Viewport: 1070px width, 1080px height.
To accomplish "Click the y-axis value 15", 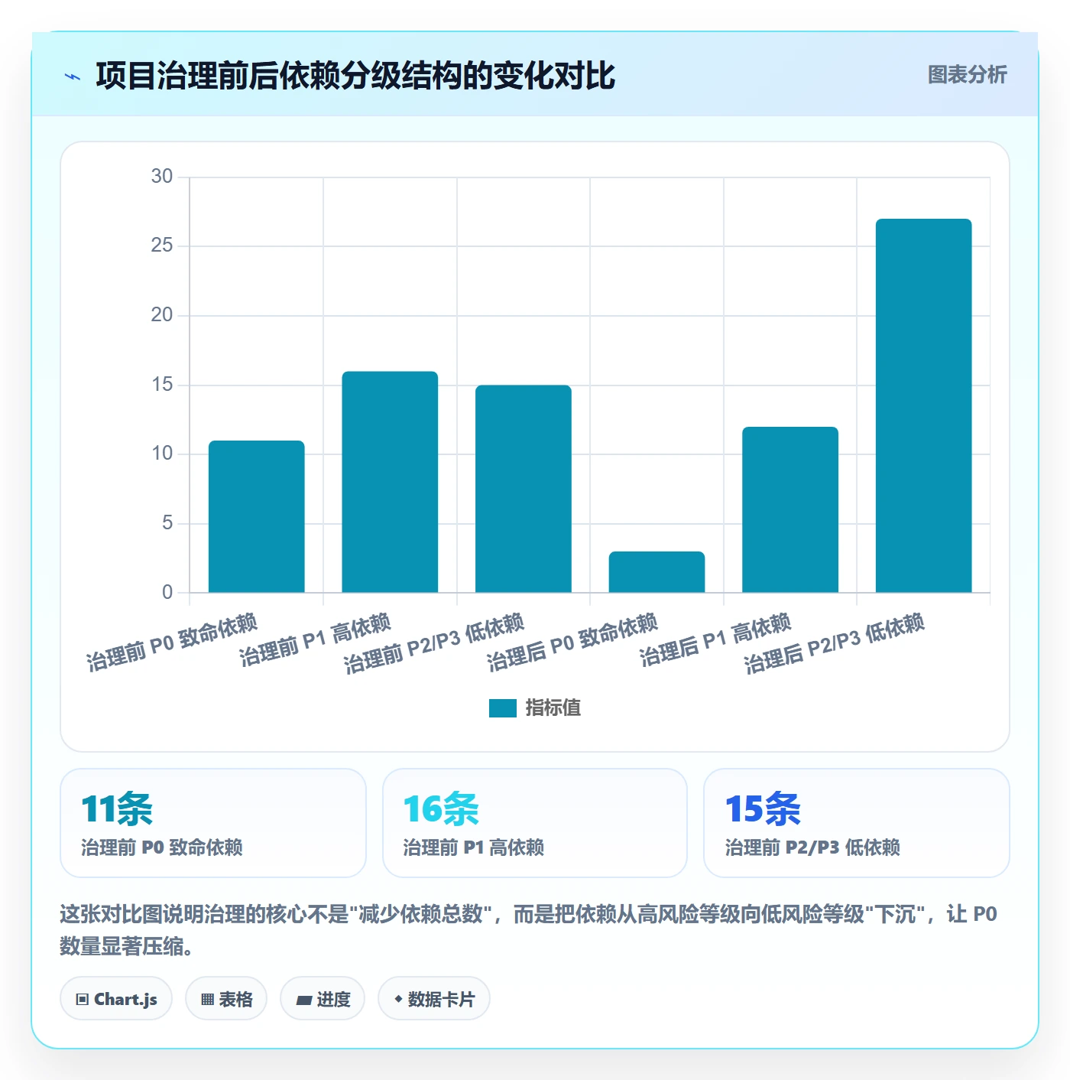I will point(162,385).
